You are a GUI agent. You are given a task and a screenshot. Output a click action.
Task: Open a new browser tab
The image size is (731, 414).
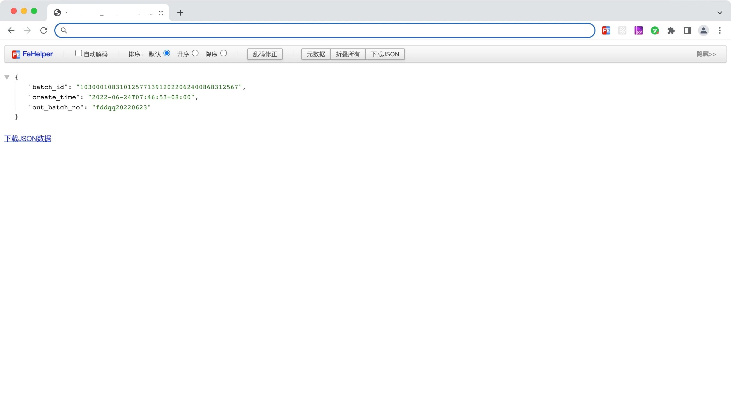click(180, 12)
